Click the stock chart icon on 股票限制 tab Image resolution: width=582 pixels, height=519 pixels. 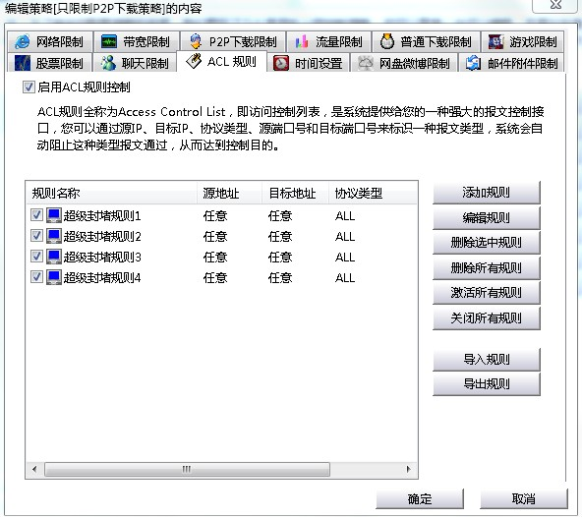pos(22,63)
